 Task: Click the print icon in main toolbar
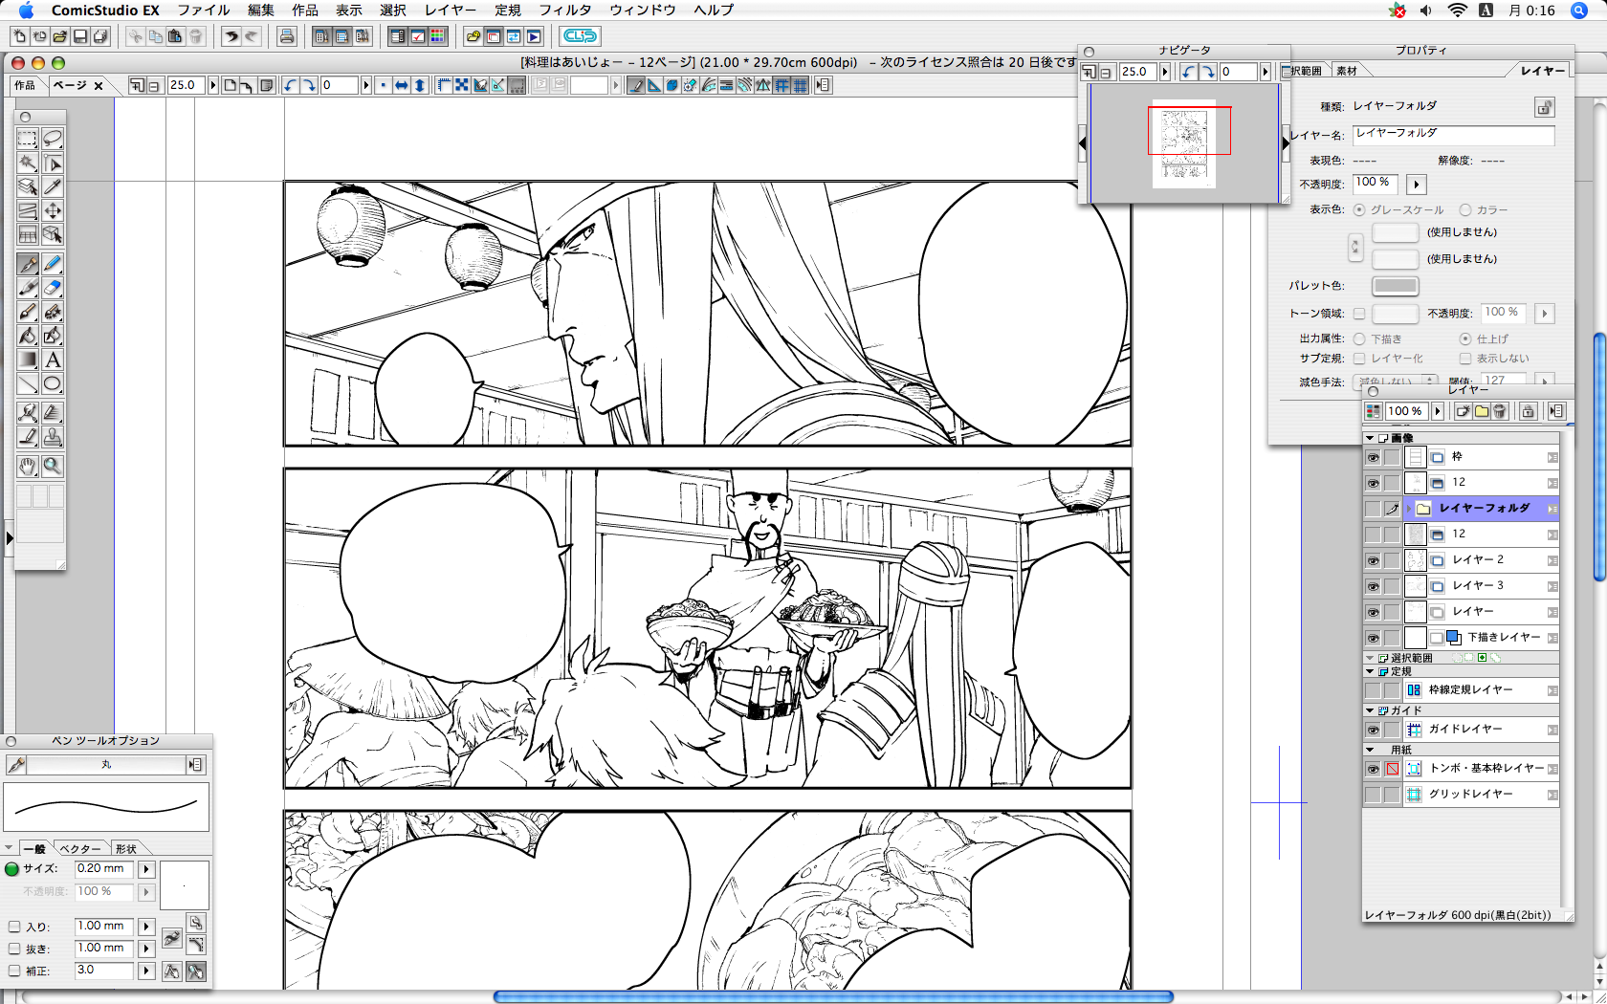click(286, 36)
